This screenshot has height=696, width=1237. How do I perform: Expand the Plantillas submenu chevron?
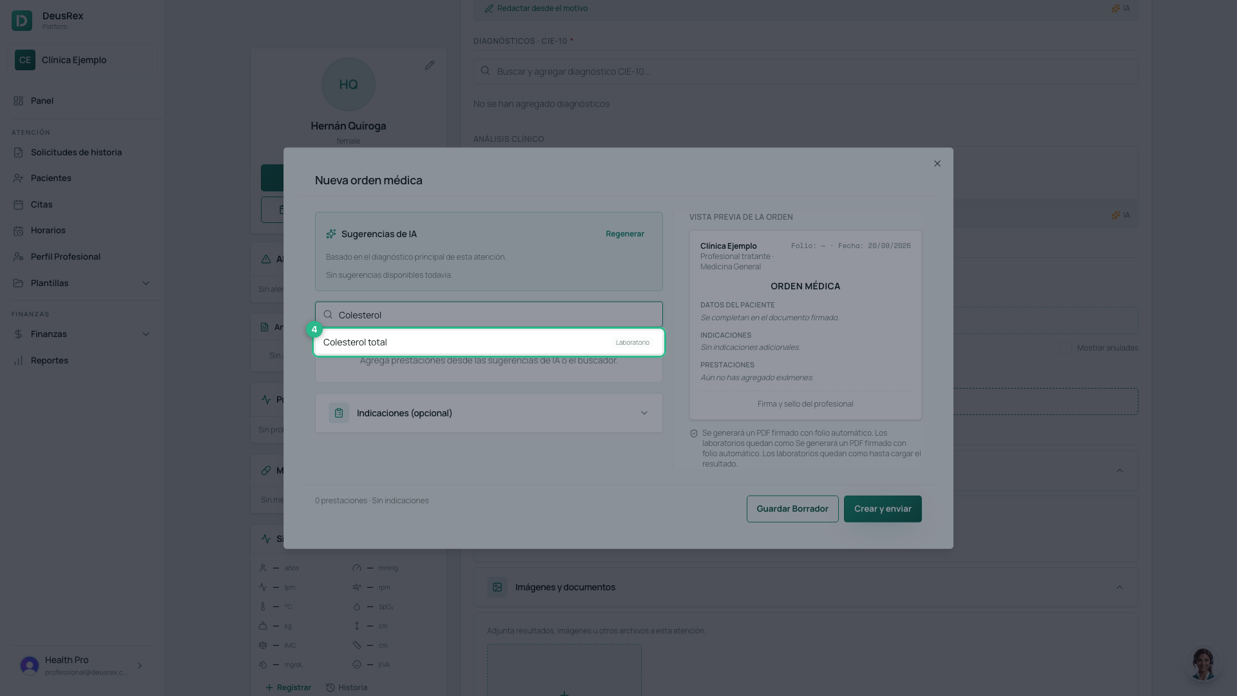point(146,283)
